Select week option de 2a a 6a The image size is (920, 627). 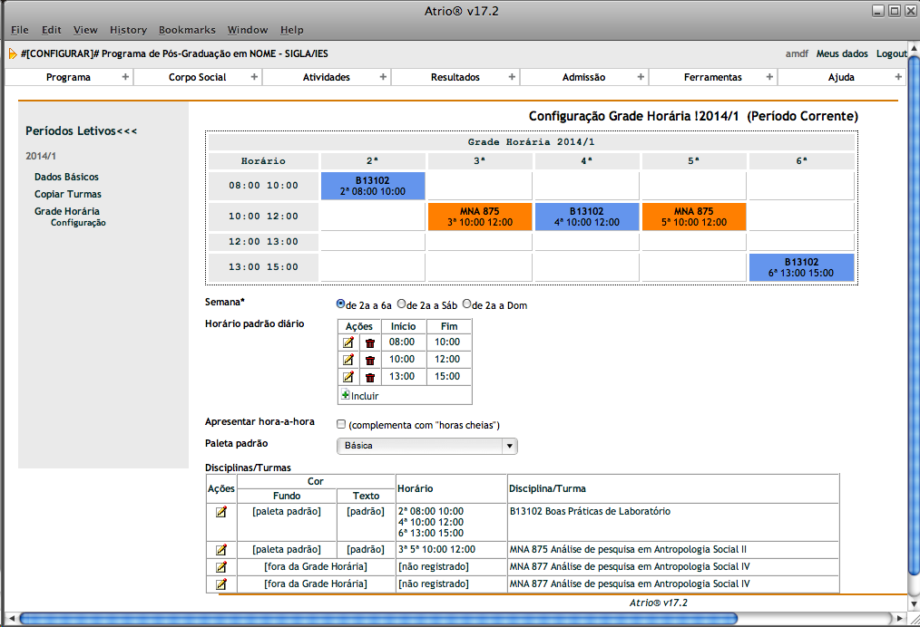(x=340, y=304)
